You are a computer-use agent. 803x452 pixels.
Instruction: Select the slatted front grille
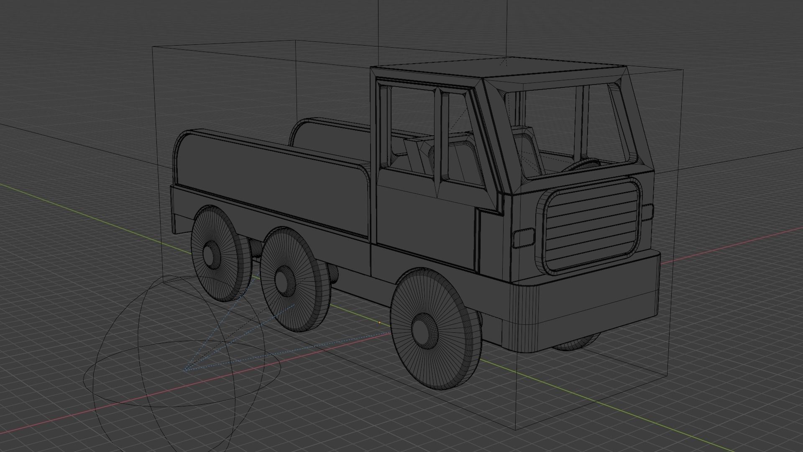coord(589,226)
